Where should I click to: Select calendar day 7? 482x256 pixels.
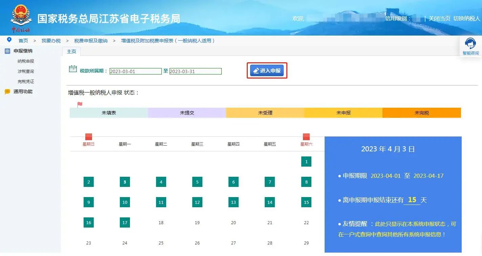270,182
